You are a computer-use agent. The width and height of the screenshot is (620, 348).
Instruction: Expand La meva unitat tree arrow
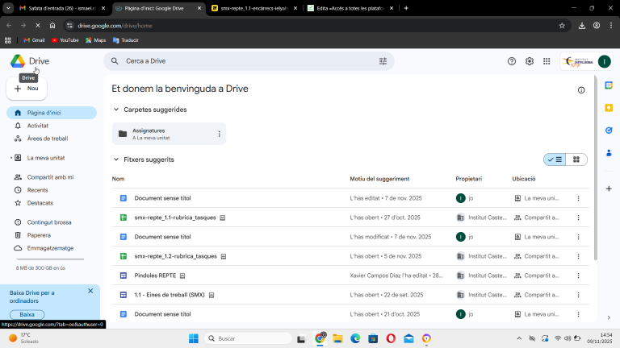[11, 158]
